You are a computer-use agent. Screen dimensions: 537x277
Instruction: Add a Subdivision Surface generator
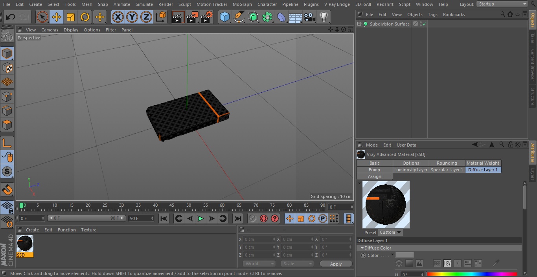click(x=253, y=17)
